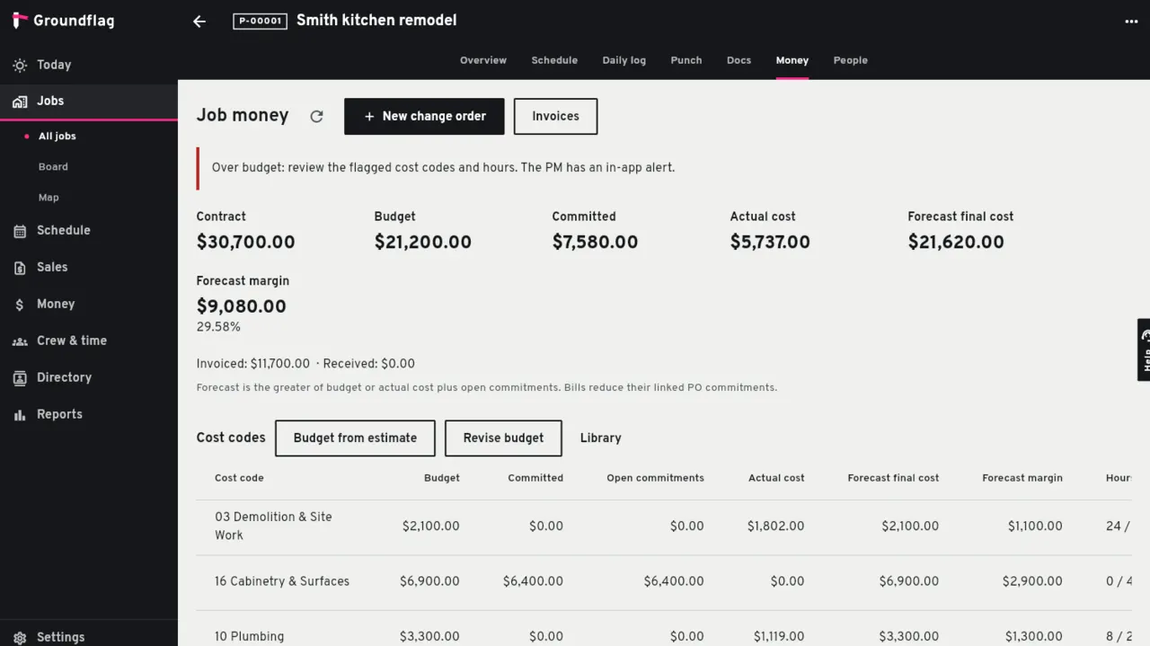1150x646 pixels.
Task: Click the Forecast margin $9,080.00
Action: coord(241,306)
